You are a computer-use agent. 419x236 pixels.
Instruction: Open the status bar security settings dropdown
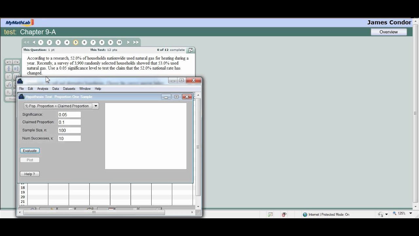point(387,214)
